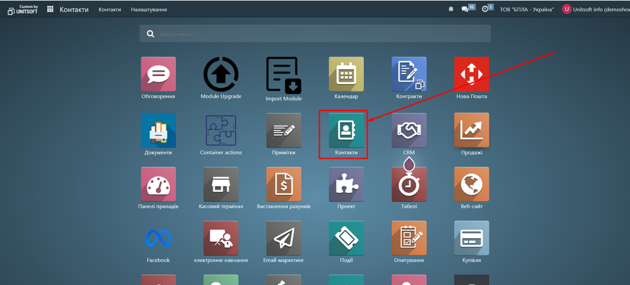Open the Нова Пошта app
Image resolution: width=630 pixels, height=285 pixels.
(472, 74)
